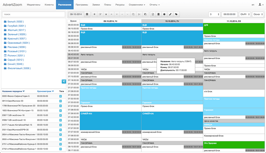
Task: Open the user account dropdown
Action: (x=261, y=5)
